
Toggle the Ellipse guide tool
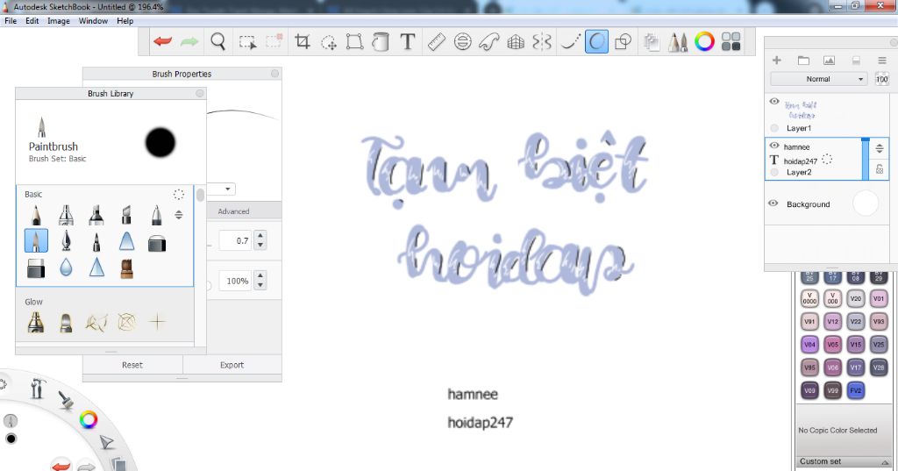pos(463,42)
